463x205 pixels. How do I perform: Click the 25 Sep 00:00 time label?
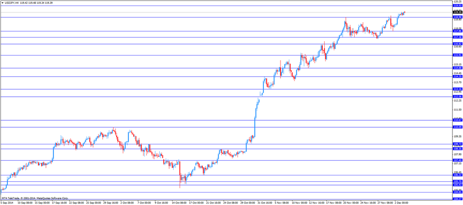click(x=94, y=203)
